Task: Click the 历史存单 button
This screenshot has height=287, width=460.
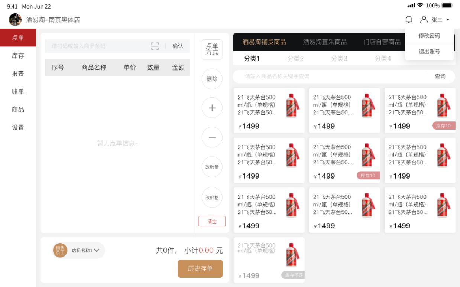Action: coord(200,269)
